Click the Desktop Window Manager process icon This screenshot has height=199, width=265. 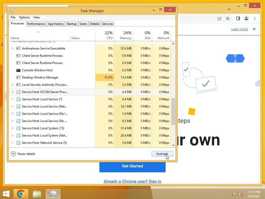pyautogui.click(x=18, y=77)
